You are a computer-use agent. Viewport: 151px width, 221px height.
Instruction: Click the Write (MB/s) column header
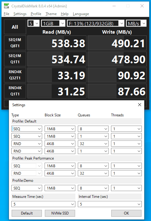[117, 32]
